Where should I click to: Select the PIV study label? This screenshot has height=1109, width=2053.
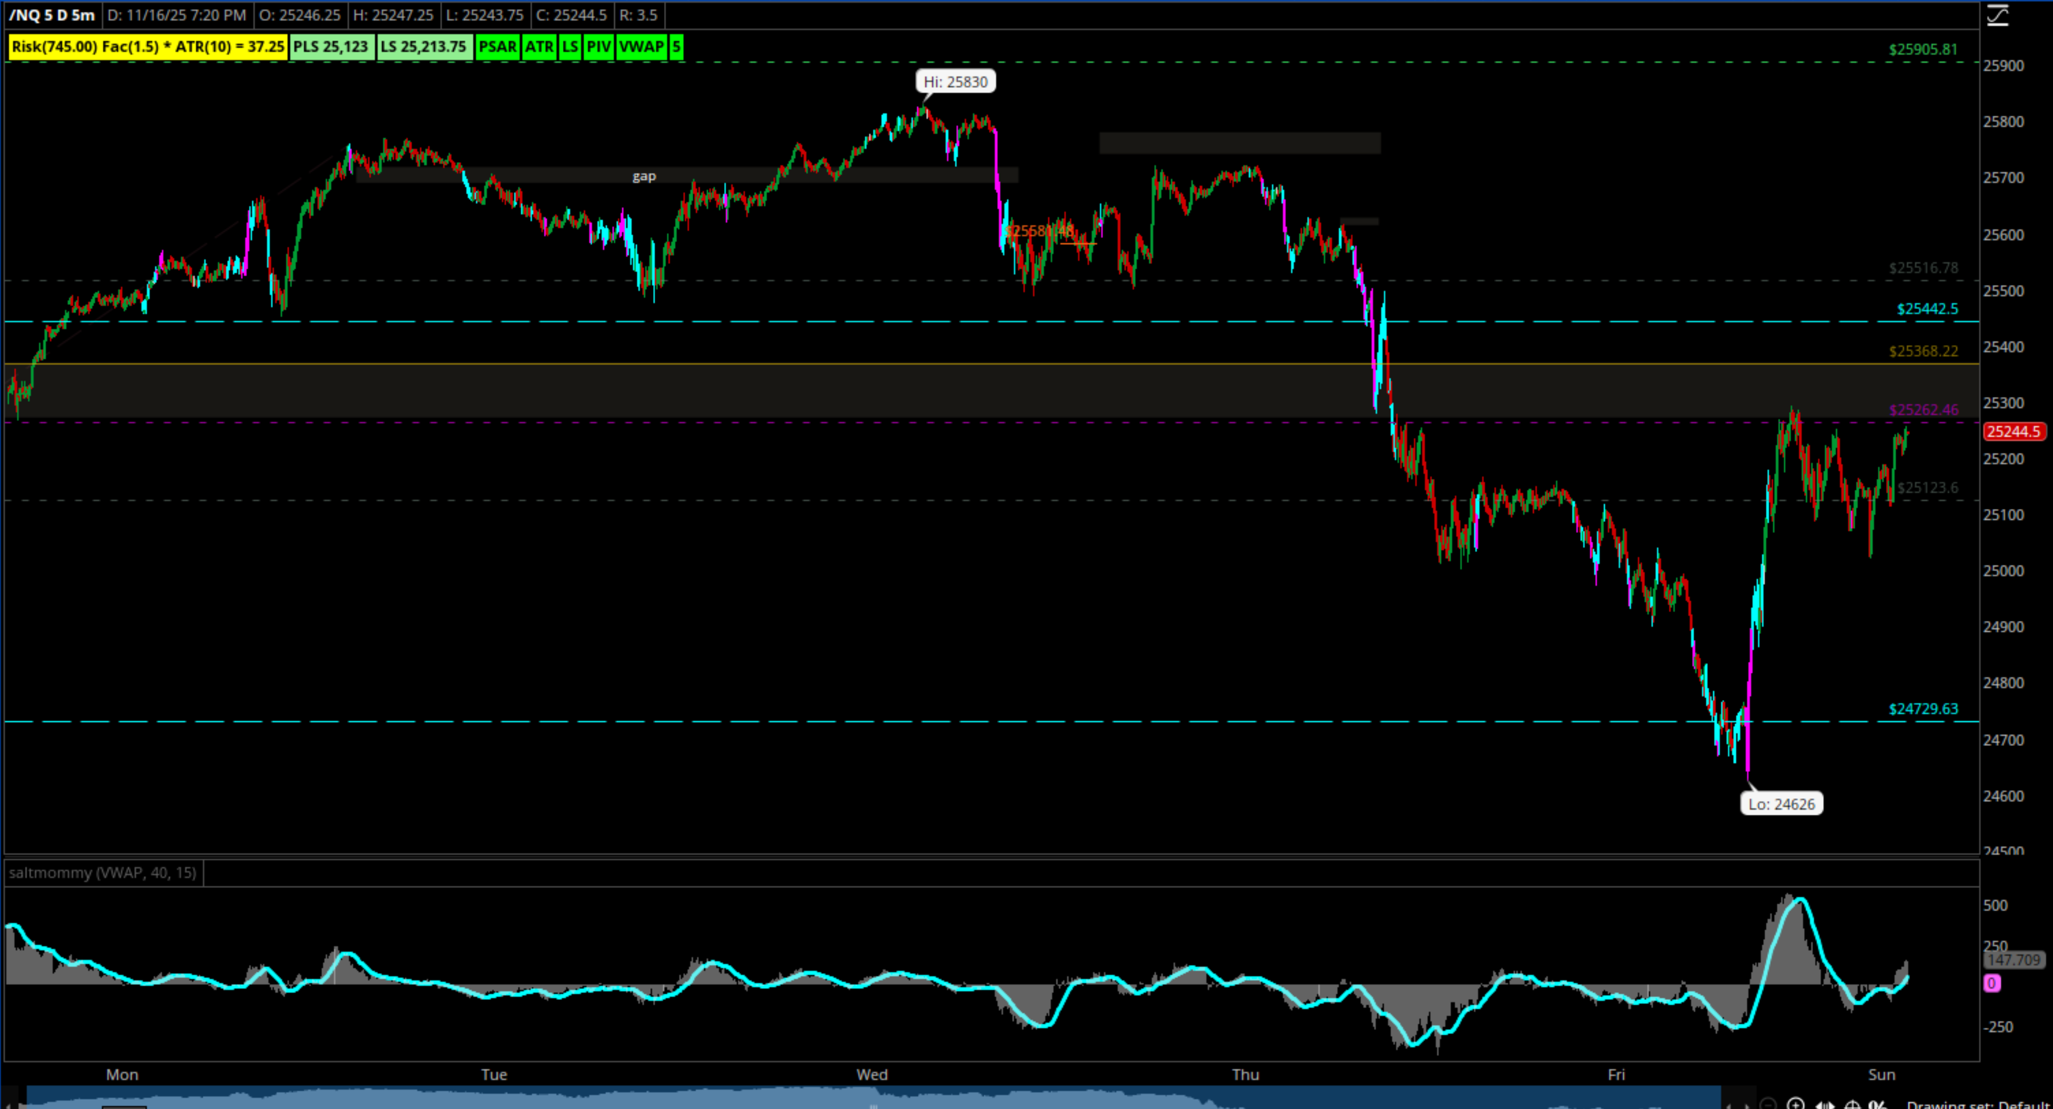598,46
